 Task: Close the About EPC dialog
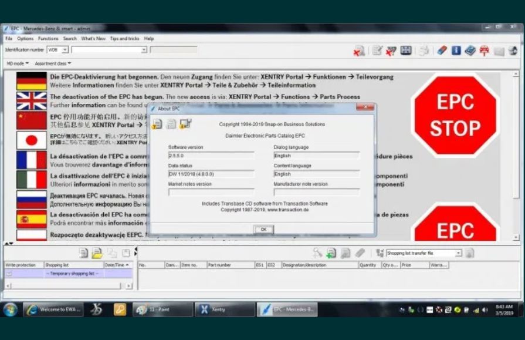[x=365, y=107]
